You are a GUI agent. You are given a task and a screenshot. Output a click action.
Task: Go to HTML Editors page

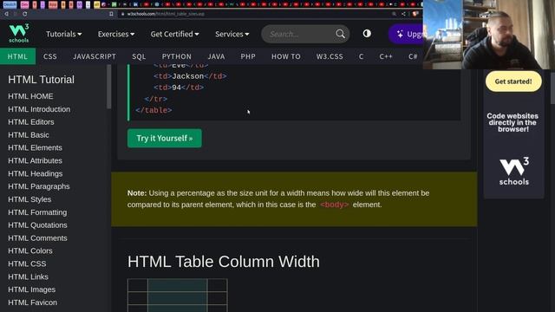click(31, 122)
